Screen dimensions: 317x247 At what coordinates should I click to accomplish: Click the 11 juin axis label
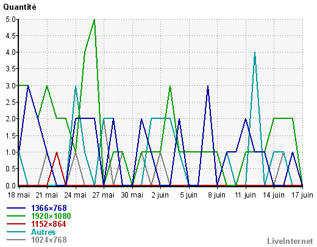point(245,195)
